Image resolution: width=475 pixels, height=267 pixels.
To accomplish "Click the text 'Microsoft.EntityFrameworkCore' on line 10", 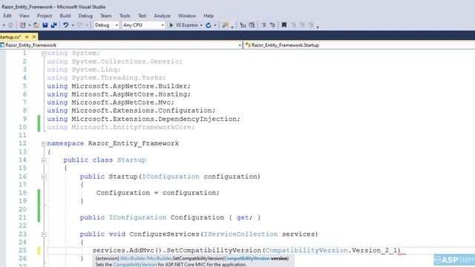I will [x=131, y=127].
